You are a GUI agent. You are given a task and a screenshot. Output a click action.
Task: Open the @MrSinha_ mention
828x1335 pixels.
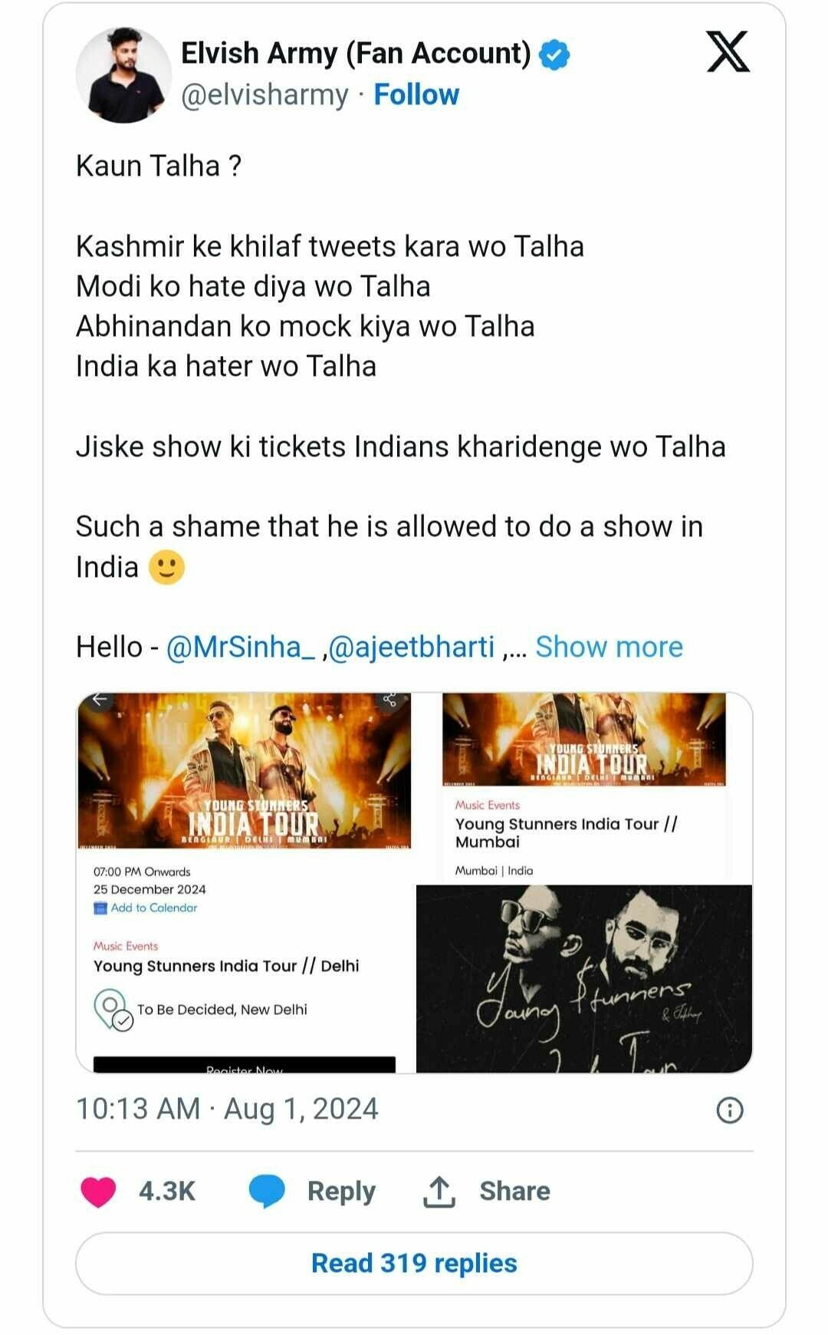click(x=240, y=647)
